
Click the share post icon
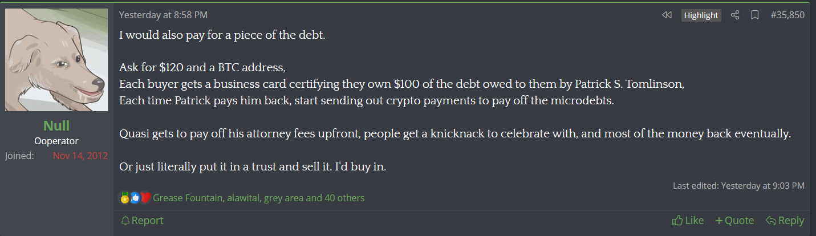click(735, 15)
